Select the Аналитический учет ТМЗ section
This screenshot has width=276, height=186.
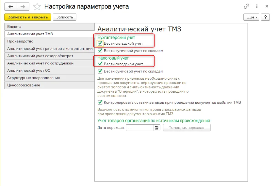click(49, 34)
